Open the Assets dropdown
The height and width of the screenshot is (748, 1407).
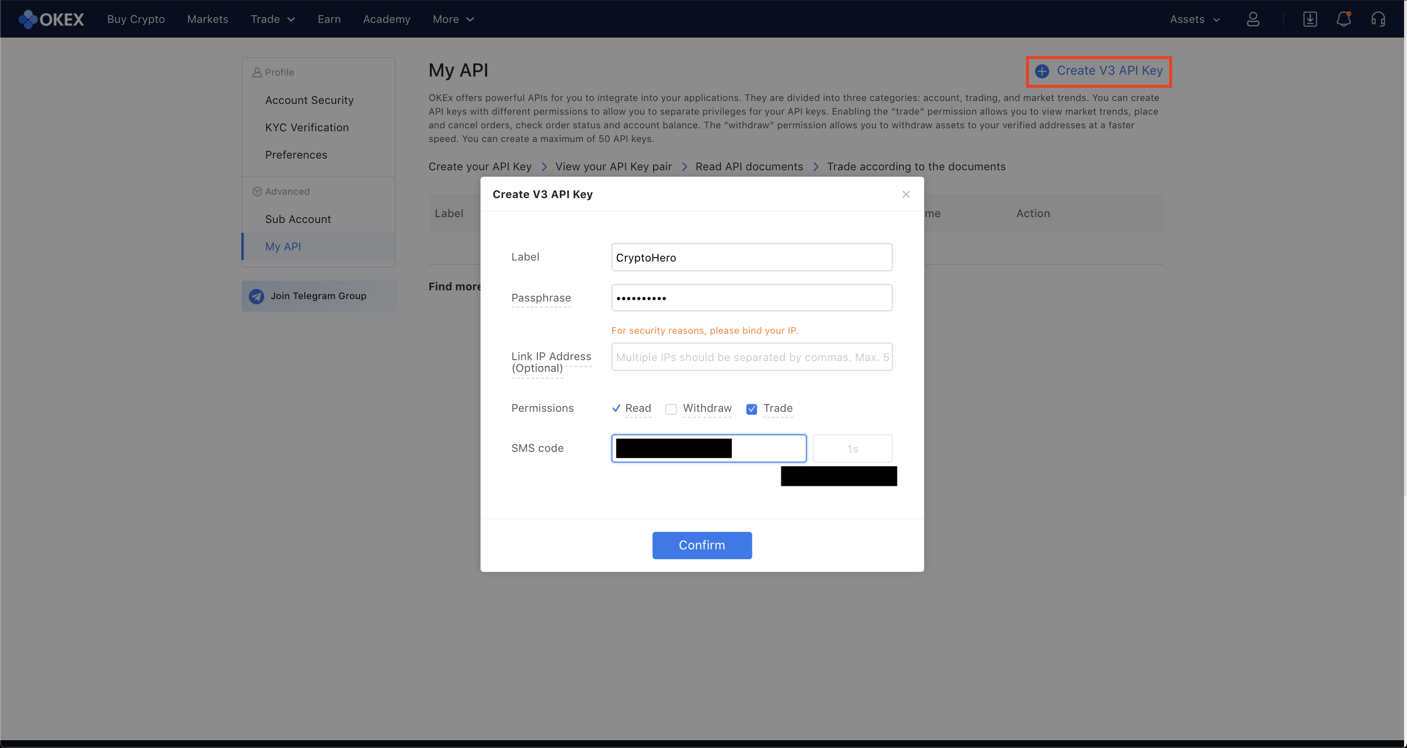click(1194, 19)
